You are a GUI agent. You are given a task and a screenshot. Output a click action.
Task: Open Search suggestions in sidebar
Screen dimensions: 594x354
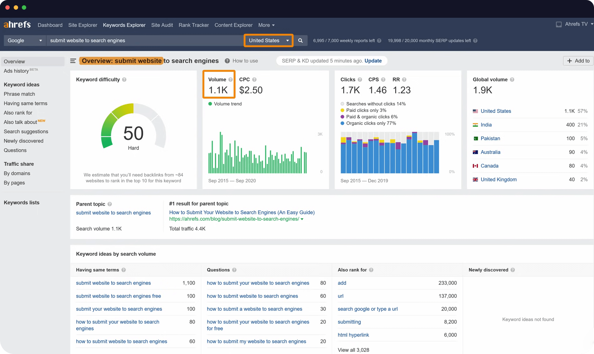[26, 132]
